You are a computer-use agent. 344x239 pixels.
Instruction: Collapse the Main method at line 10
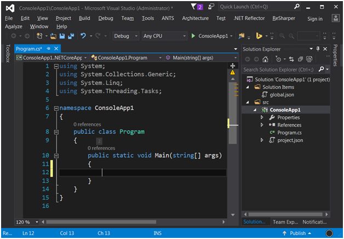[x=56, y=156]
